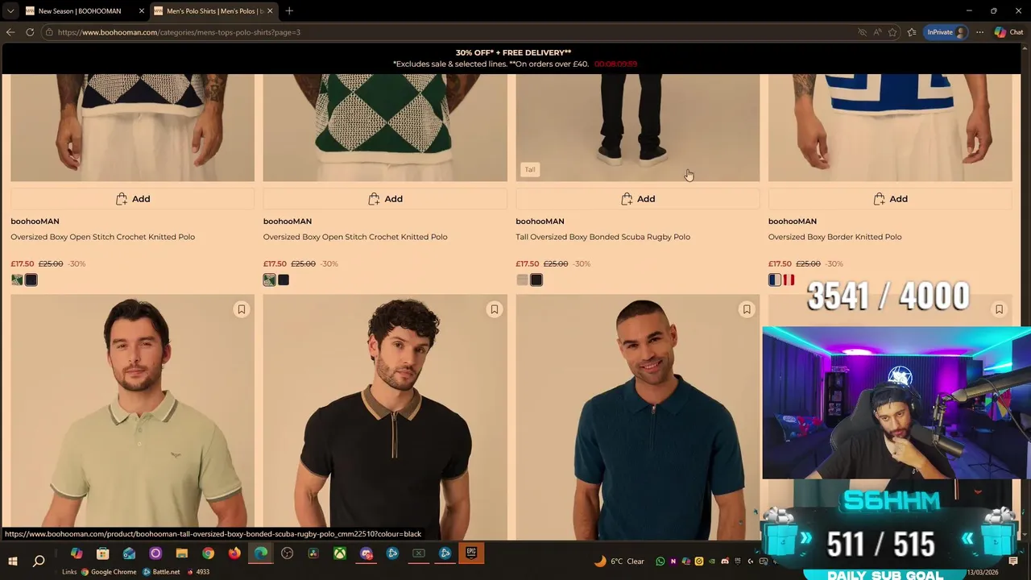Screen dimensions: 1031x580
Task: Open OBS Studio from the taskbar
Action: pos(287,553)
